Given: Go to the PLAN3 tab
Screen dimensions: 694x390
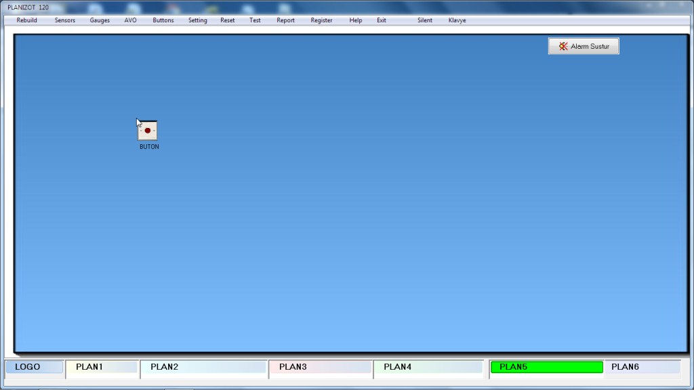Looking at the screenshot, I should [x=320, y=367].
